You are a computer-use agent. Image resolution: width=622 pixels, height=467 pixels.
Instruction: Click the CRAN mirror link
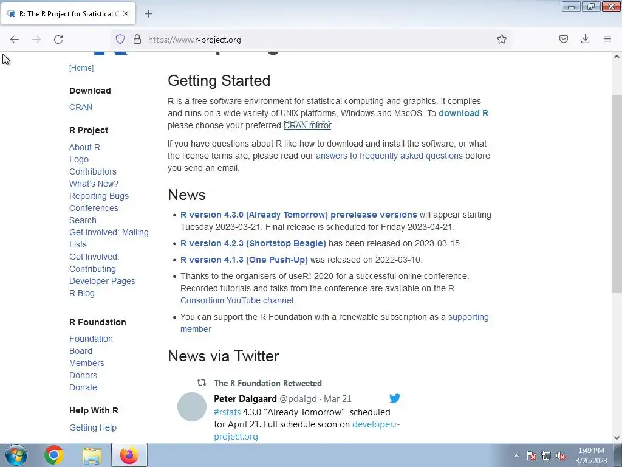click(307, 125)
